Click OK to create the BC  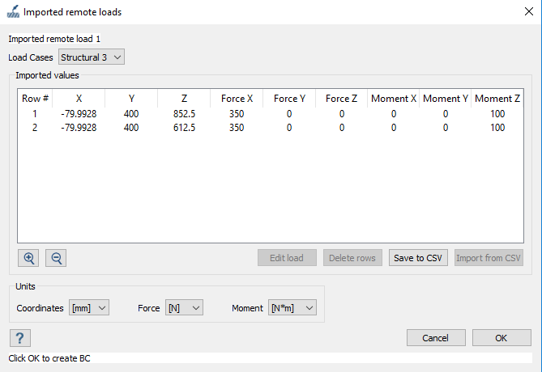coord(501,337)
